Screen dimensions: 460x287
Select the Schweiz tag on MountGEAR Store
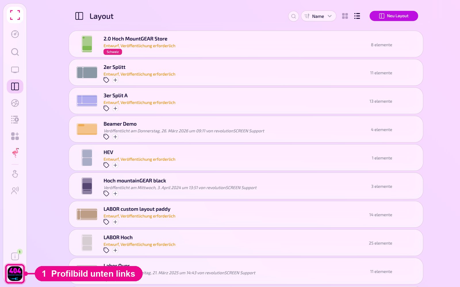click(x=113, y=52)
